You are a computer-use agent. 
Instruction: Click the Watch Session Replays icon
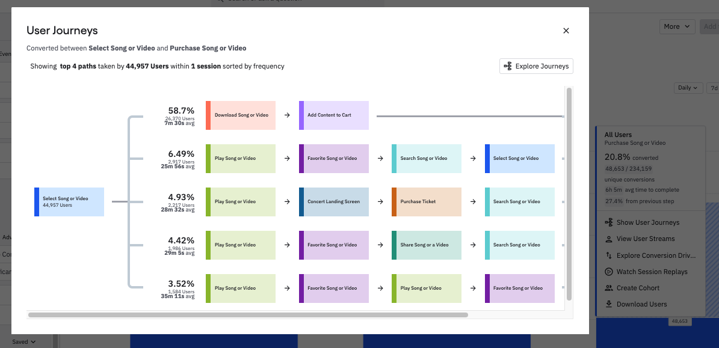pos(609,272)
